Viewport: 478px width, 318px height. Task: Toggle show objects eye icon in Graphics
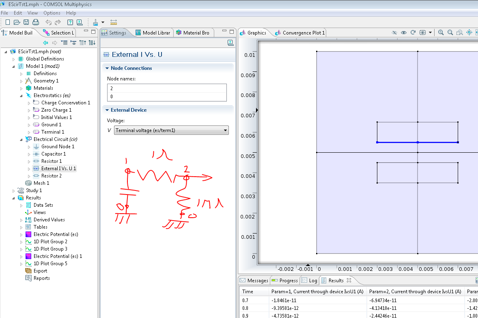point(404,32)
